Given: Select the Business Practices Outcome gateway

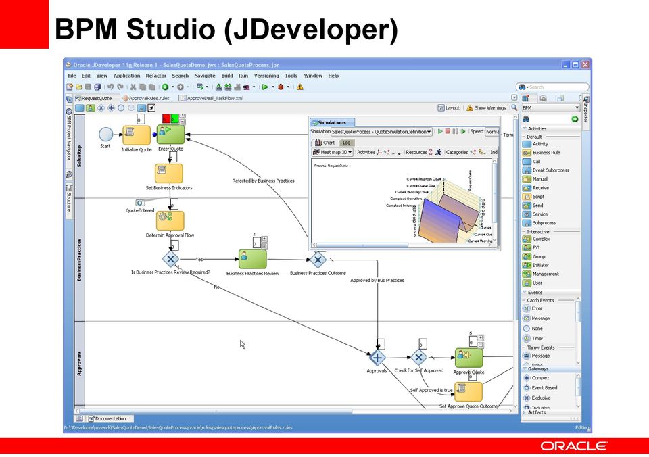Looking at the screenshot, I should point(318,260).
